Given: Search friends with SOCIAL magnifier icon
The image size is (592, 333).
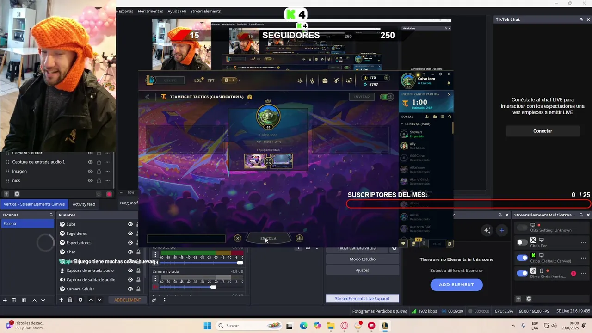Looking at the screenshot, I should (450, 117).
